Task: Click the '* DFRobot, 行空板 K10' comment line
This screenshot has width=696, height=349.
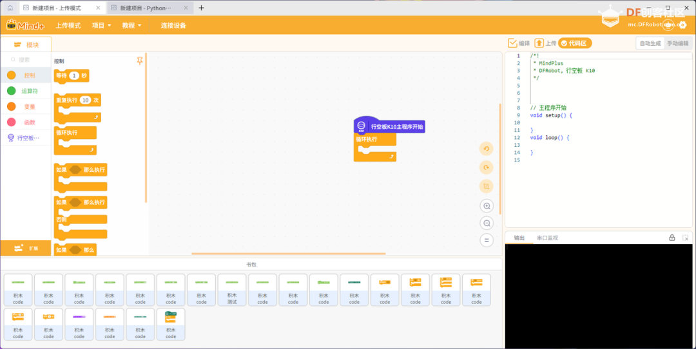Action: coord(564,71)
